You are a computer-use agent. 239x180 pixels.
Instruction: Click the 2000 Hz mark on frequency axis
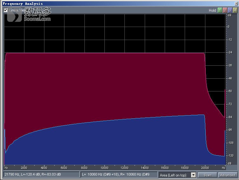(x=24, y=168)
